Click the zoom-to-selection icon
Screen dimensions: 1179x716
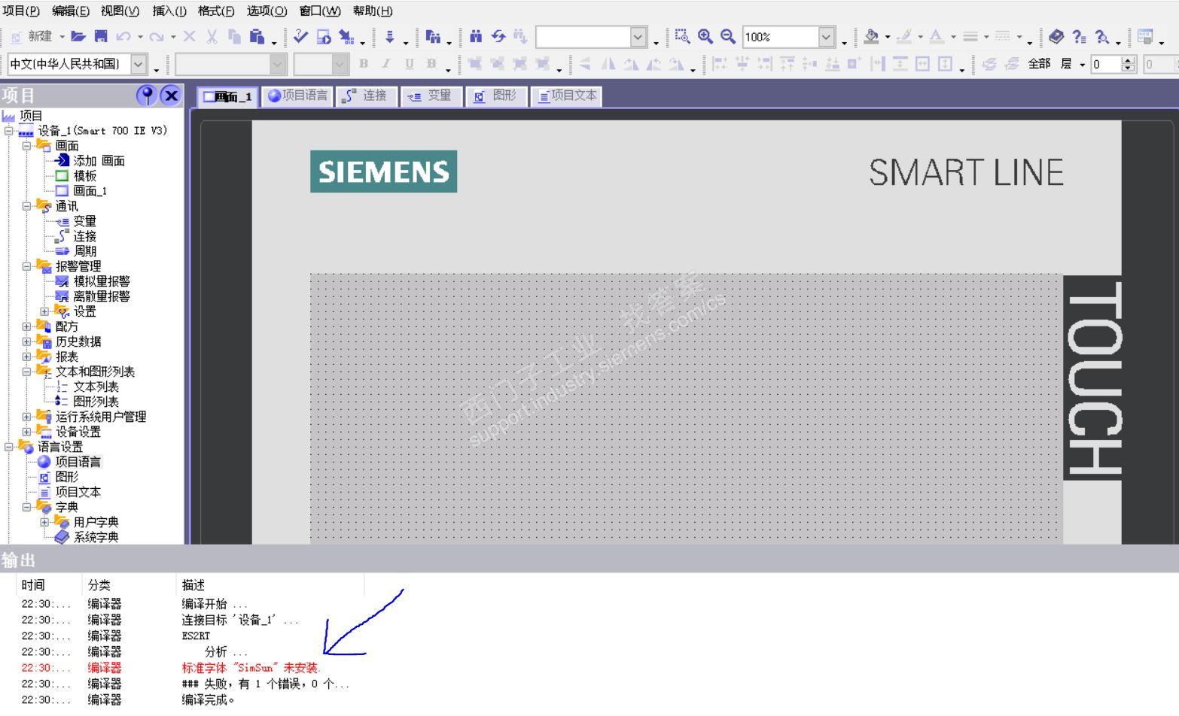(683, 36)
